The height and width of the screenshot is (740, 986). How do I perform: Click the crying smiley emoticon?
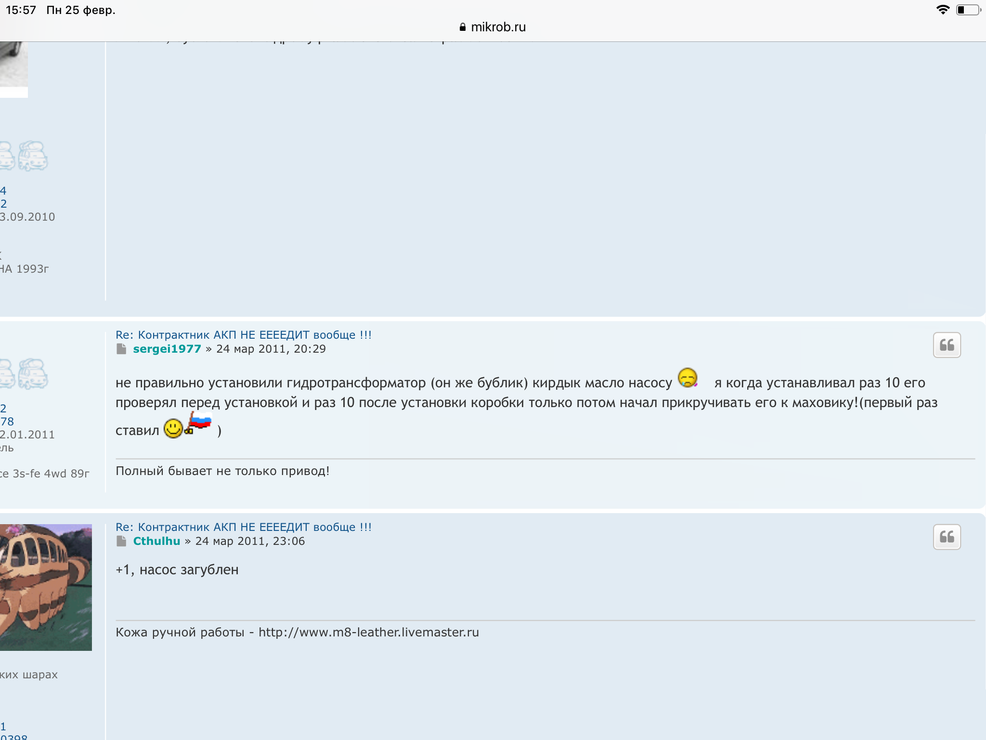click(688, 378)
